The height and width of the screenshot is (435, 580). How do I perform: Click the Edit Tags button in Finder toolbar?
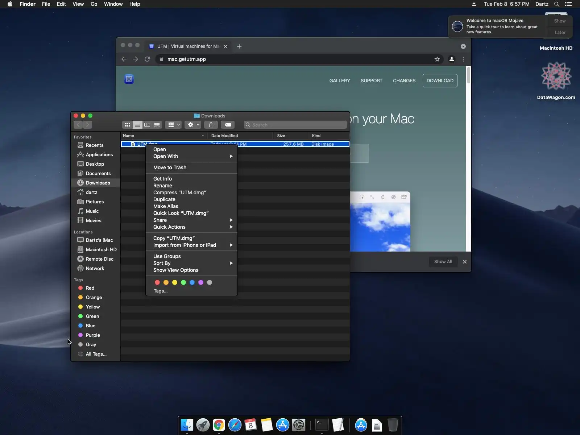click(x=228, y=125)
